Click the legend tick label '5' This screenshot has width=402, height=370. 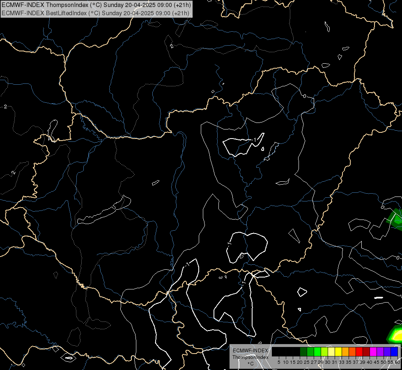pos(279,362)
